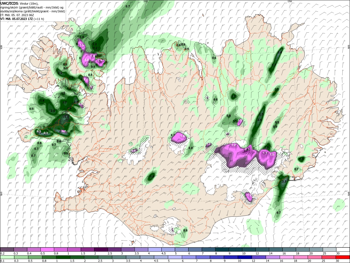Click the bright pink 0.5 swatch in snow legend
Image resolution: width=350 pixels, height=263 pixels.
click(47, 250)
